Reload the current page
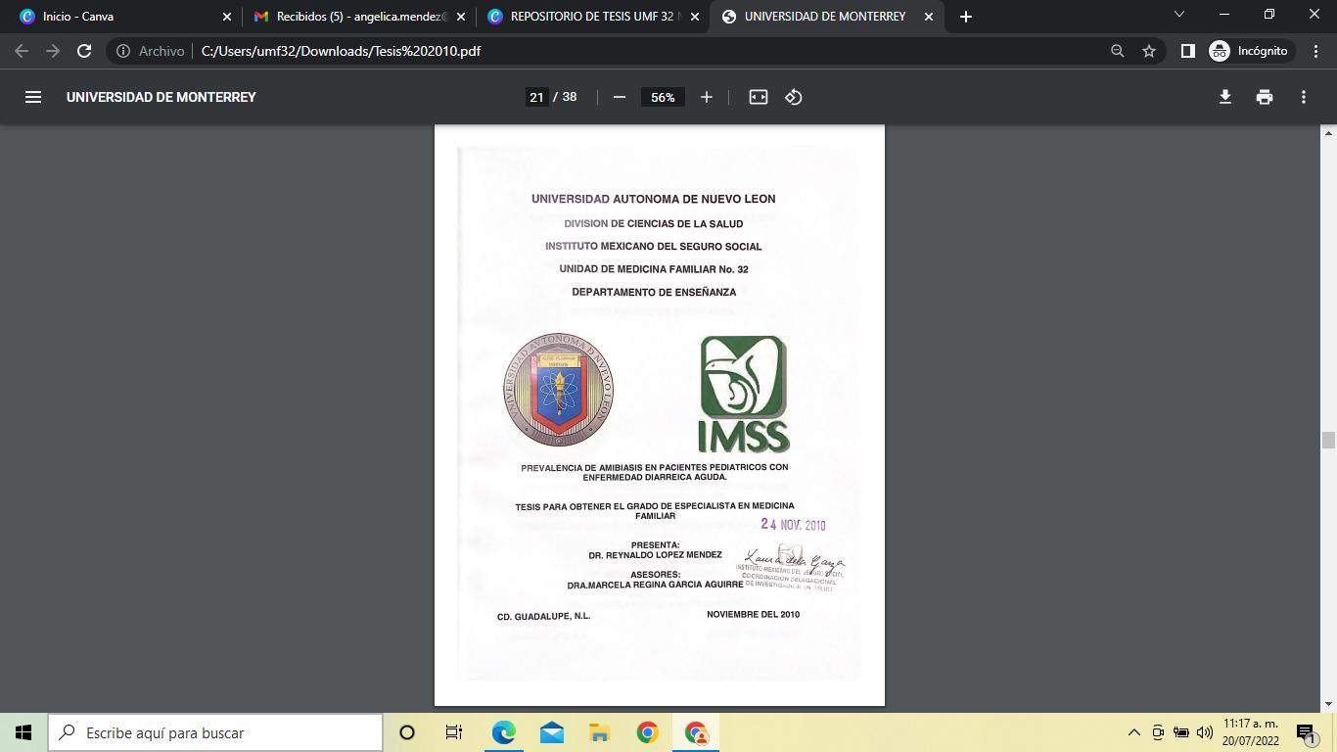The image size is (1337, 752). point(84,51)
